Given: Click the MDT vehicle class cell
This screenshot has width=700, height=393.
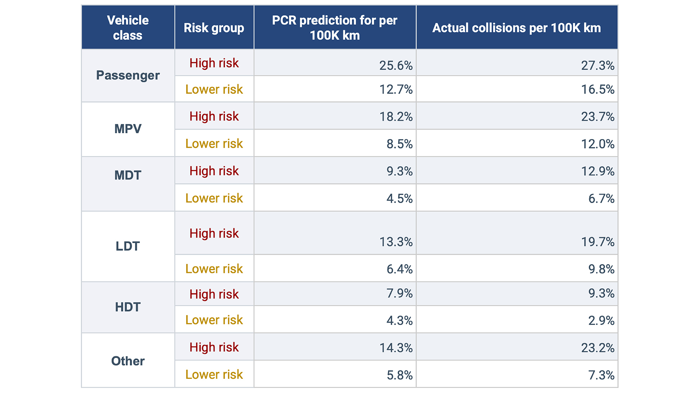Looking at the screenshot, I should pos(128,175).
